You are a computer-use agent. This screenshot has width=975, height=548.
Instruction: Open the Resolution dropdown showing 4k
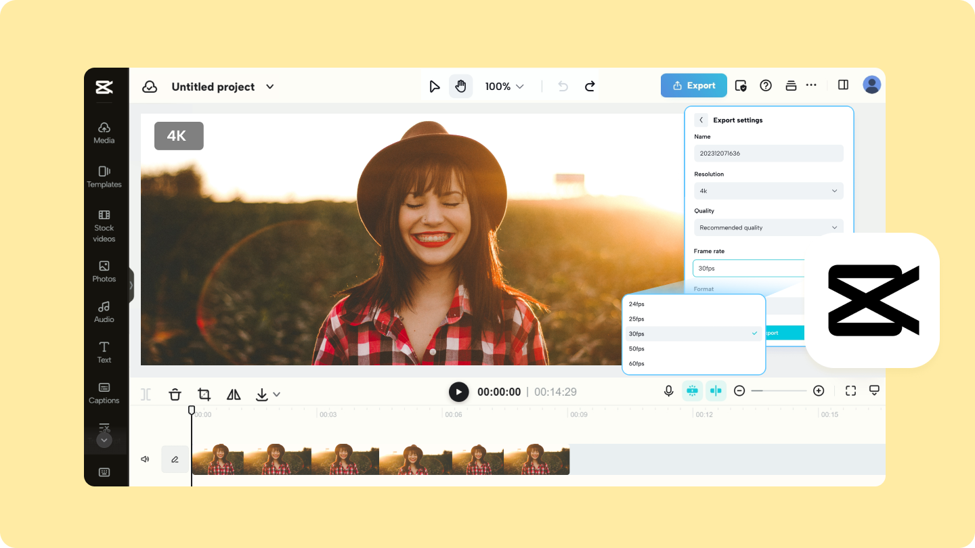(x=768, y=191)
